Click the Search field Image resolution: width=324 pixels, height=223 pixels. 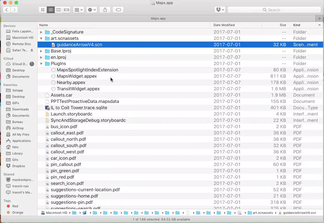(274, 10)
